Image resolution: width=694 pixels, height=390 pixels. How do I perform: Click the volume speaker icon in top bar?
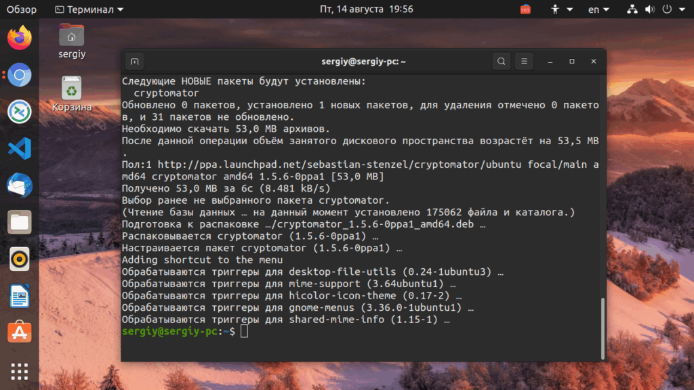649,9
